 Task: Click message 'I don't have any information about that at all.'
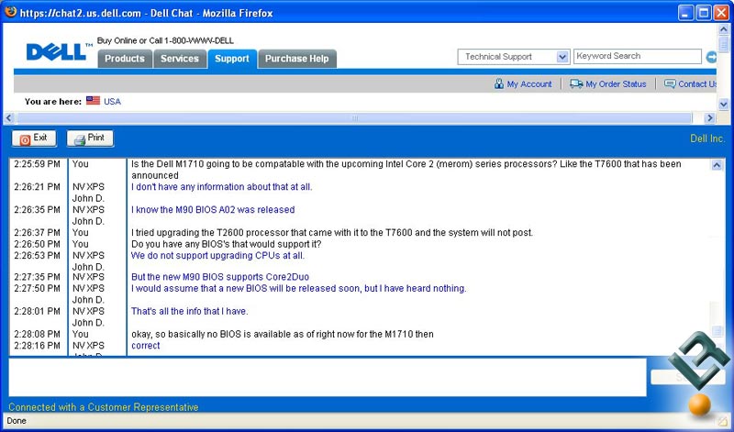click(221, 187)
